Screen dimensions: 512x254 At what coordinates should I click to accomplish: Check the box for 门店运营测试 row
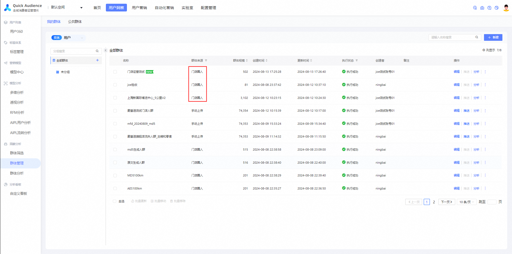coord(115,72)
